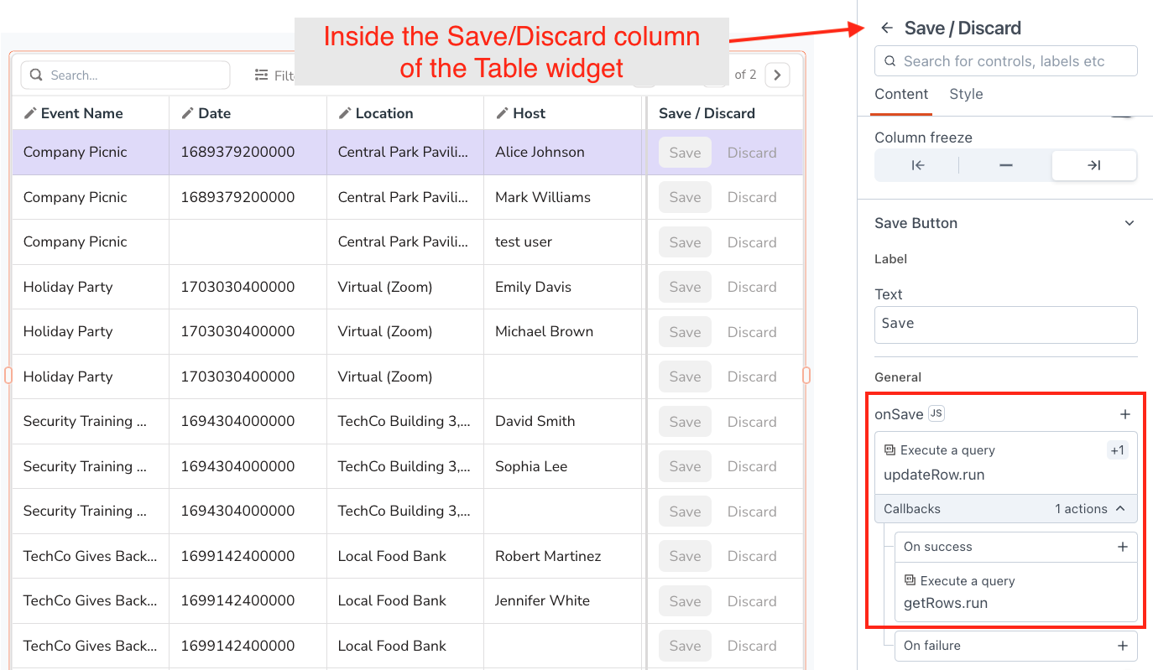Viewport: 1153px width, 670px height.
Task: Click the pencil icon on the Event Name column
Action: point(29,113)
